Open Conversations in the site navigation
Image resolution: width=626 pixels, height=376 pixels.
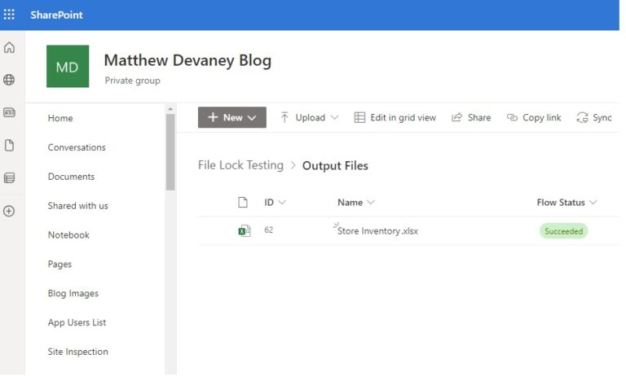tap(77, 147)
